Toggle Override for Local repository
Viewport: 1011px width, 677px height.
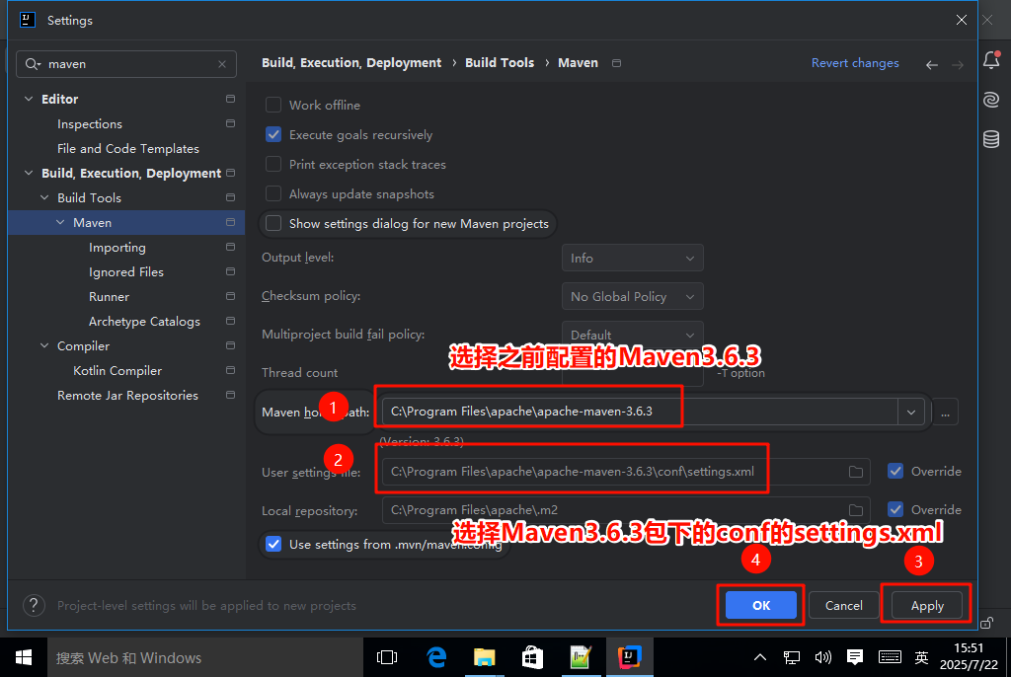pyautogui.click(x=895, y=509)
